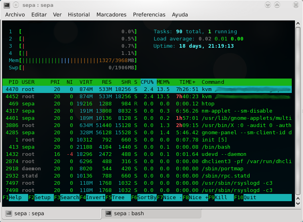The image size is (303, 222).
Task: Select the init [5] process row
Action: pyautogui.click(x=147, y=140)
